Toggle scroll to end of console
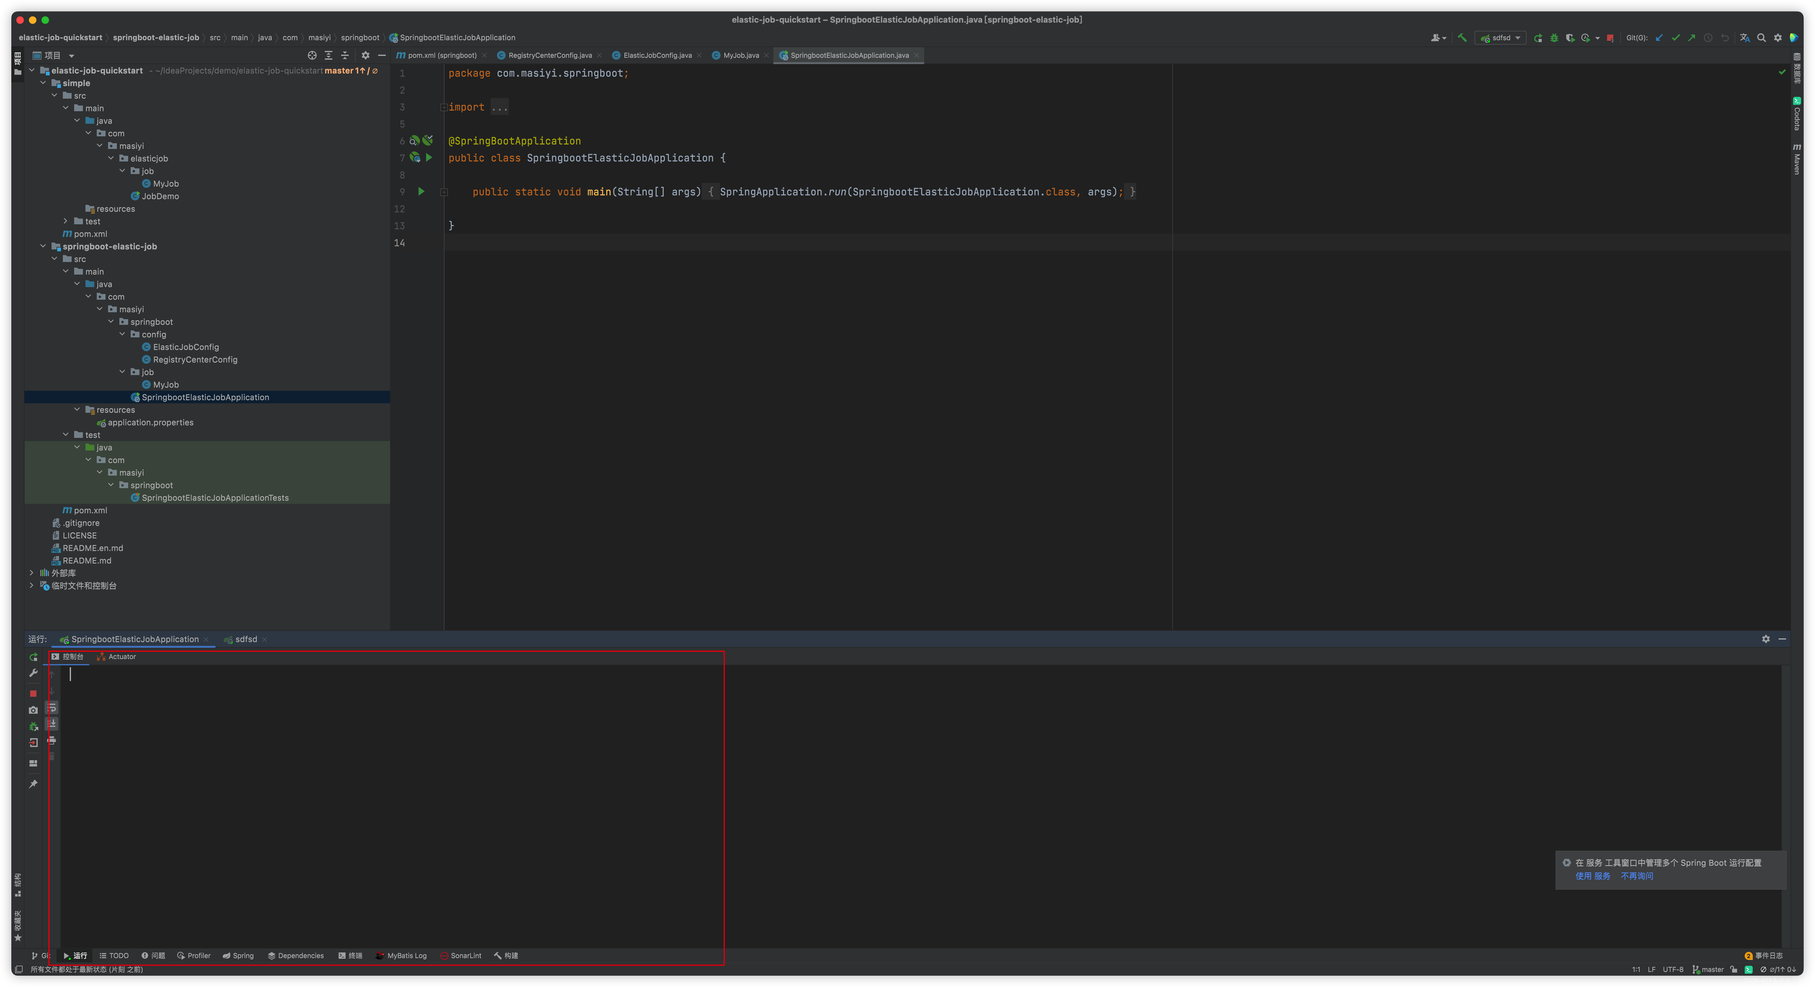The width and height of the screenshot is (1815, 987). (x=52, y=723)
